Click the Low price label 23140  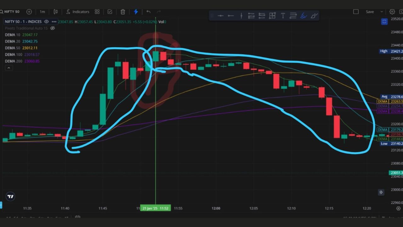[x=391, y=143]
